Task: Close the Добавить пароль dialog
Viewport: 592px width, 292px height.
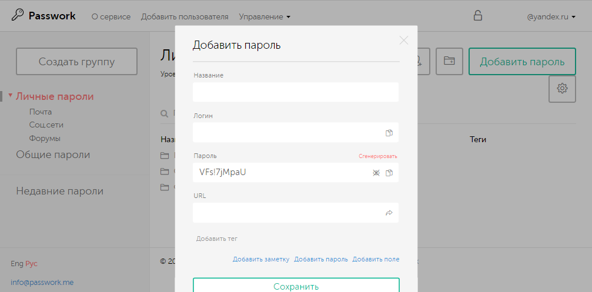Action: [x=404, y=41]
